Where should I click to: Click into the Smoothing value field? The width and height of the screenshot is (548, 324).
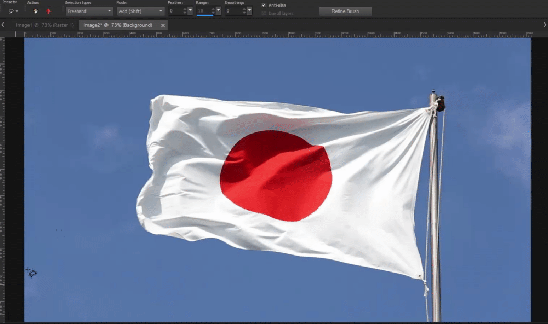tap(233, 11)
